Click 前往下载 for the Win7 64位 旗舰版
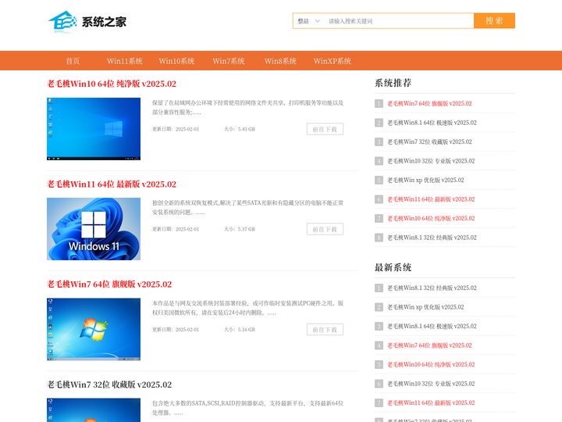The width and height of the screenshot is (562, 422). tap(325, 330)
